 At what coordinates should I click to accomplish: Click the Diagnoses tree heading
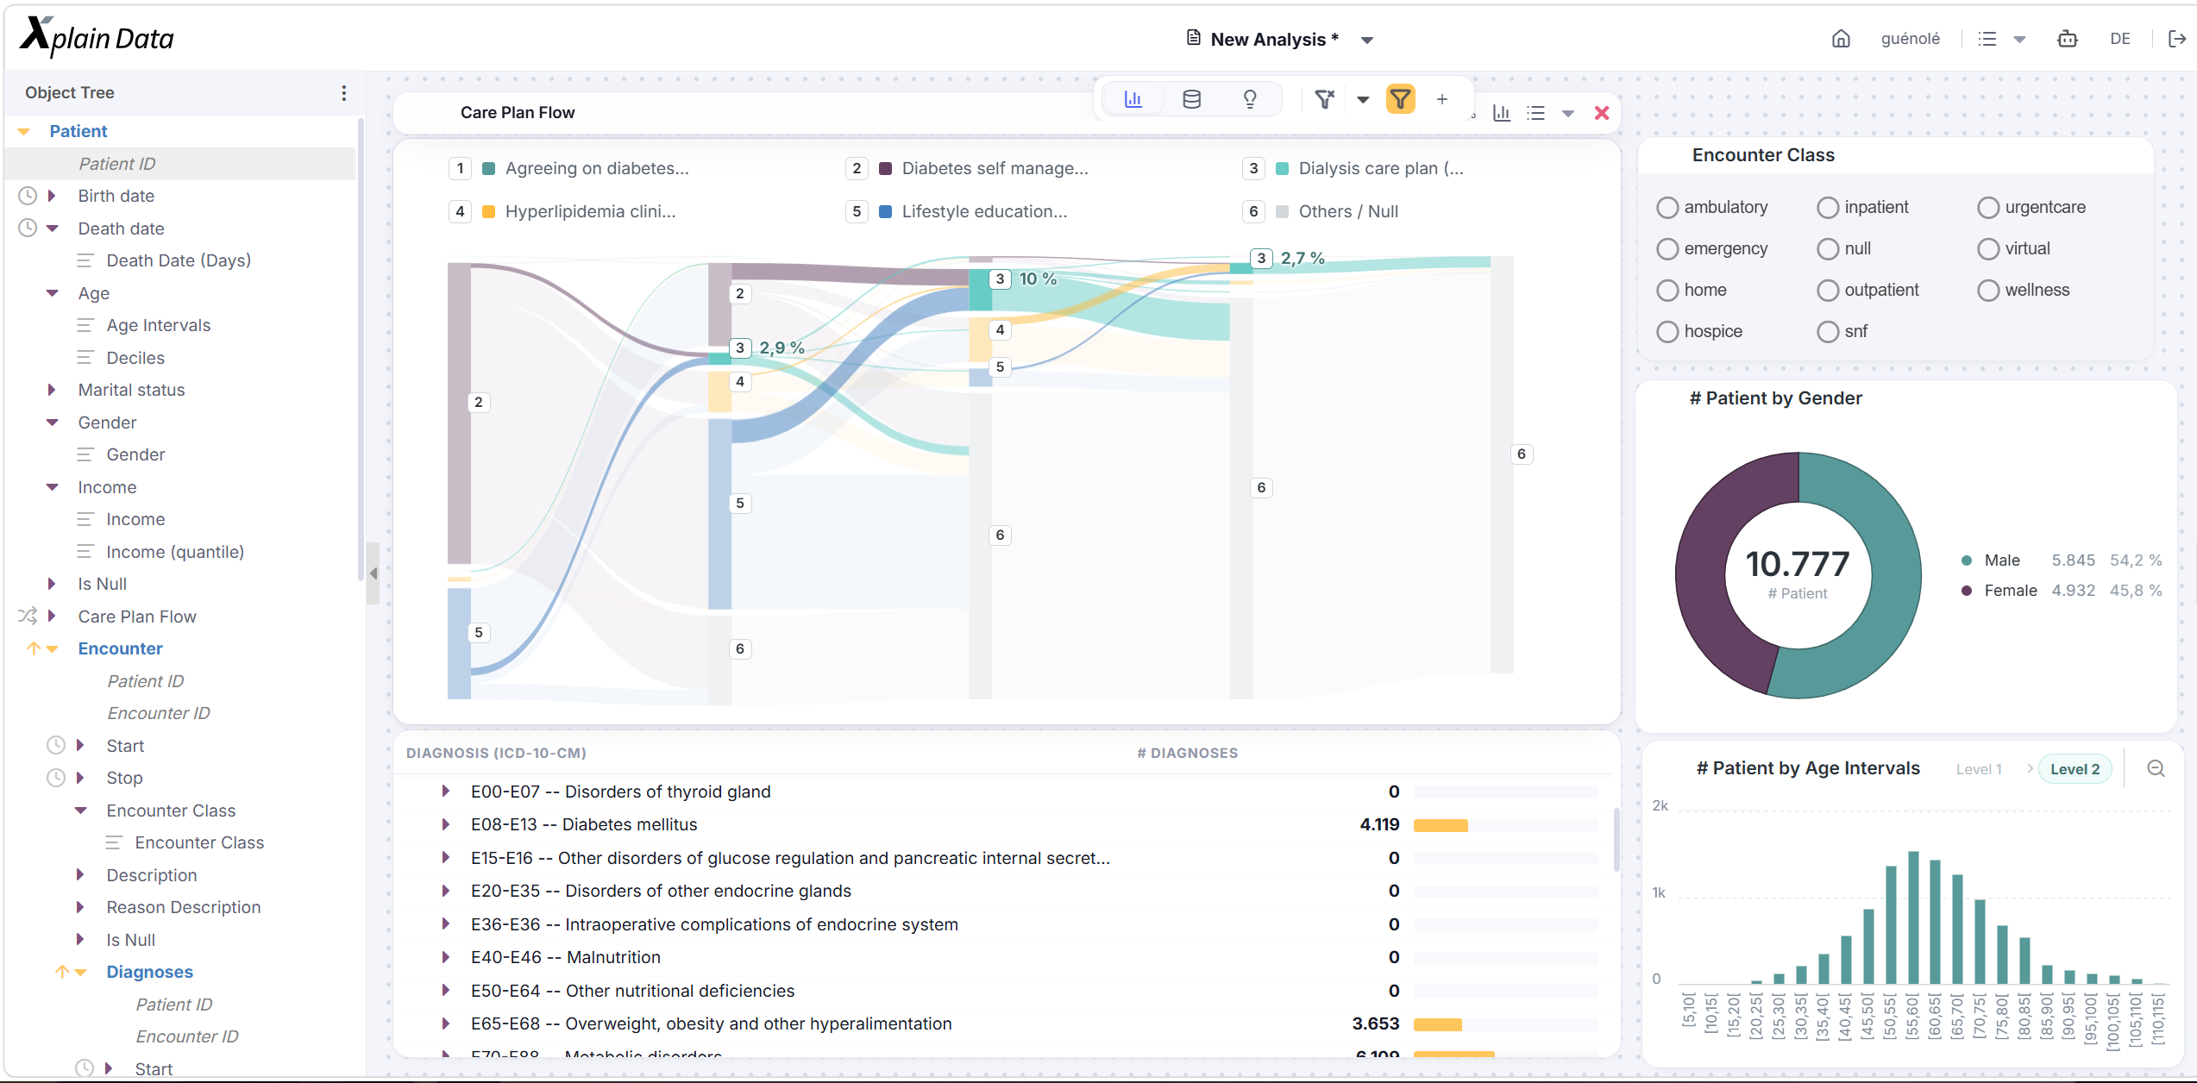(149, 972)
